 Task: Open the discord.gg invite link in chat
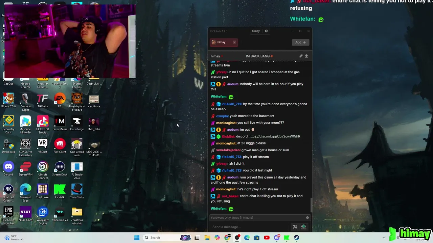274,136
